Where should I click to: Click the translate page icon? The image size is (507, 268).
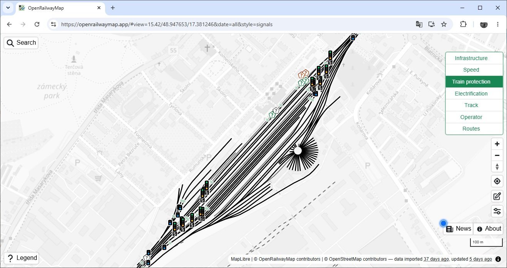(x=419, y=24)
